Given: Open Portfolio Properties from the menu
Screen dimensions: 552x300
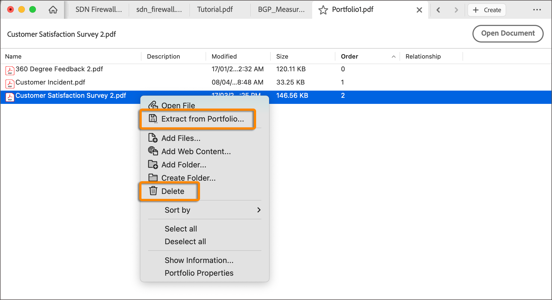Looking at the screenshot, I should click(199, 273).
